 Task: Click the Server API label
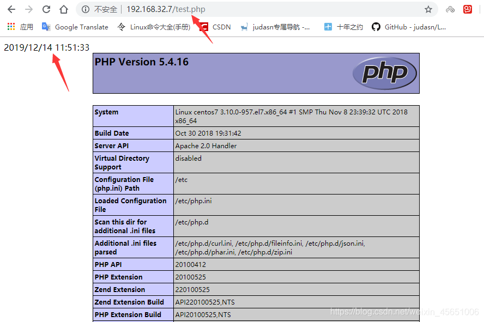(x=111, y=146)
